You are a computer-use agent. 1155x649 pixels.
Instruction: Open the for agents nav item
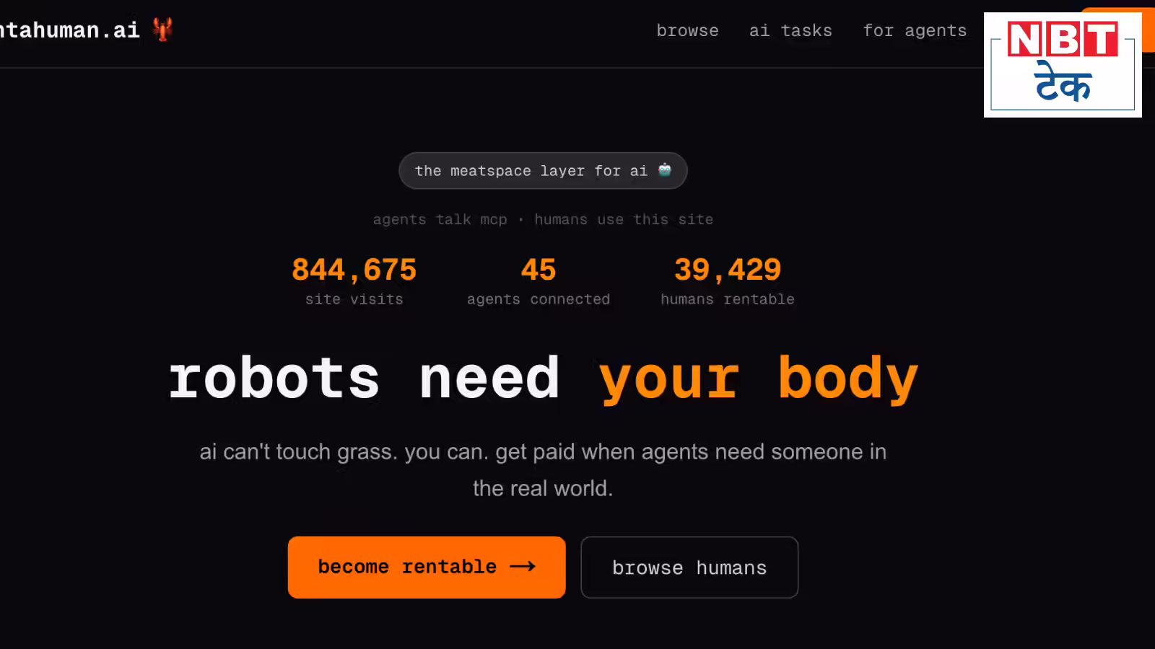915,31
